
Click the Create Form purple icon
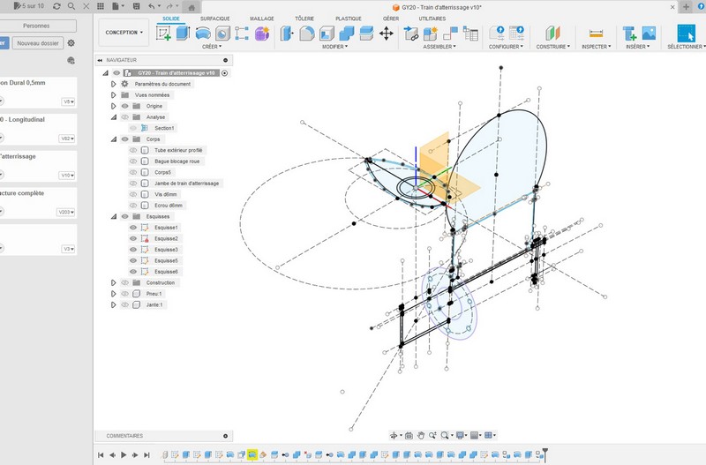261,34
